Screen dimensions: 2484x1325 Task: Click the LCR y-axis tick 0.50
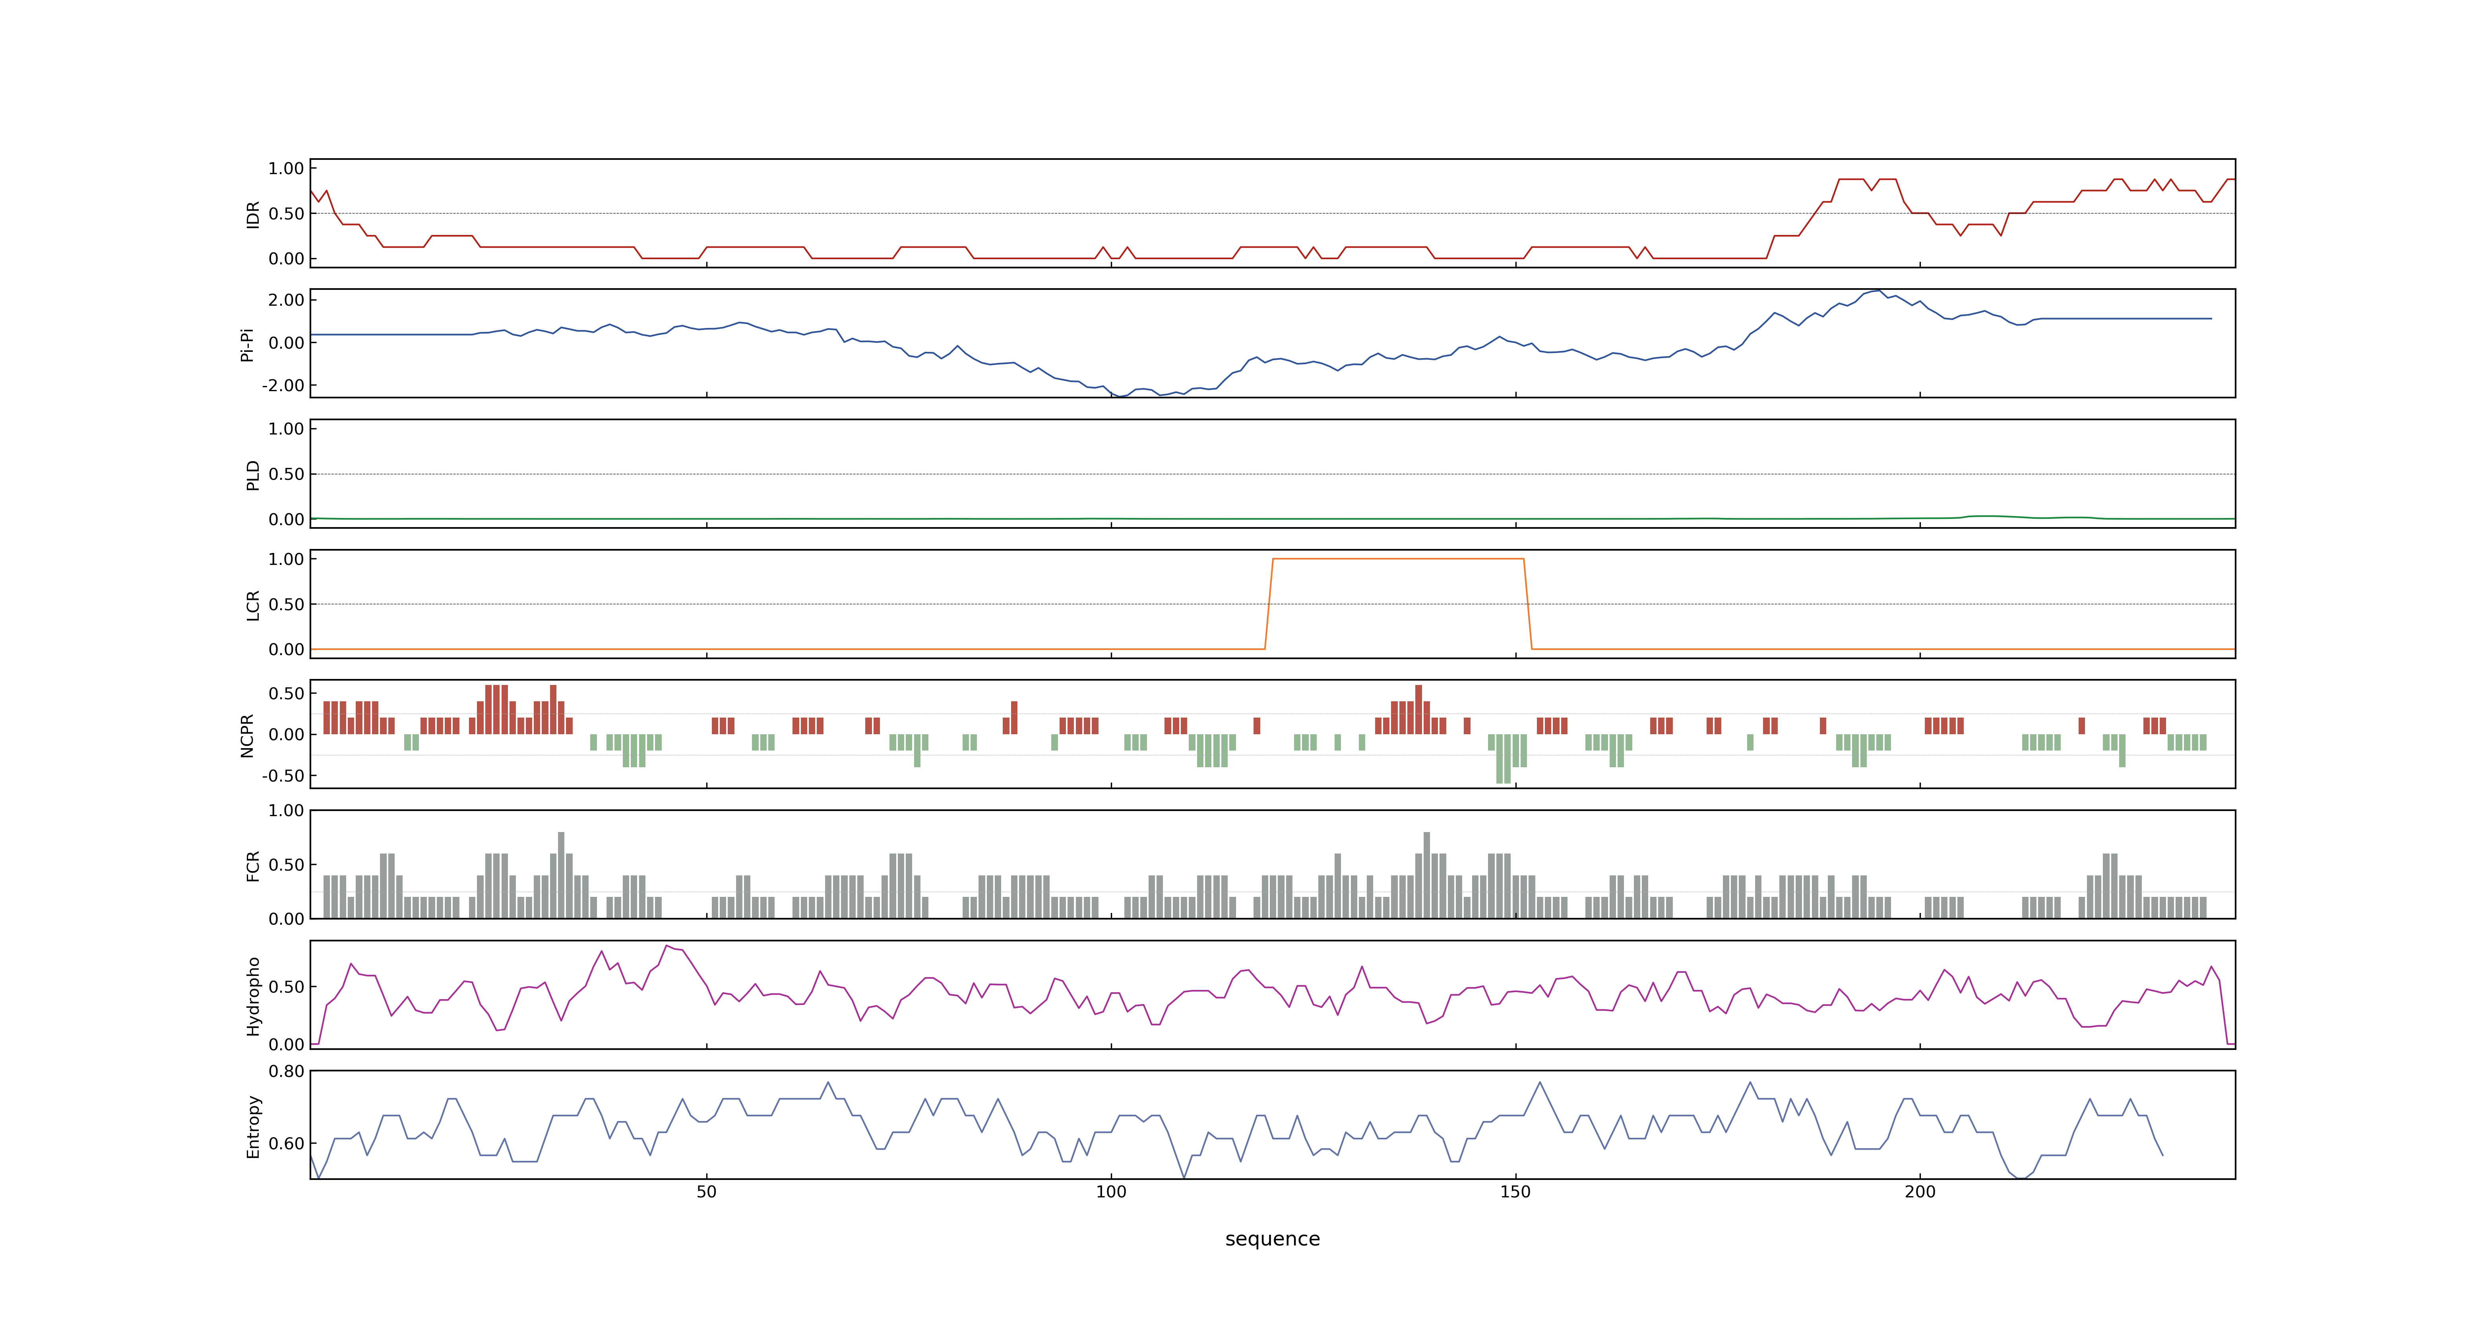pos(287,604)
